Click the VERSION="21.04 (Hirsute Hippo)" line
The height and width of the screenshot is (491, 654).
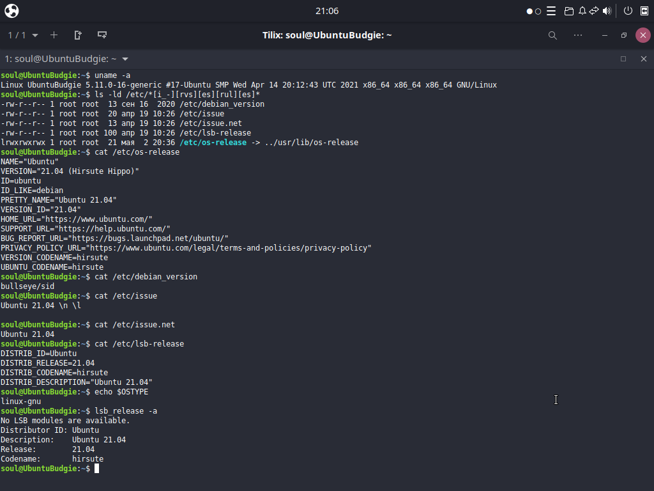click(70, 171)
